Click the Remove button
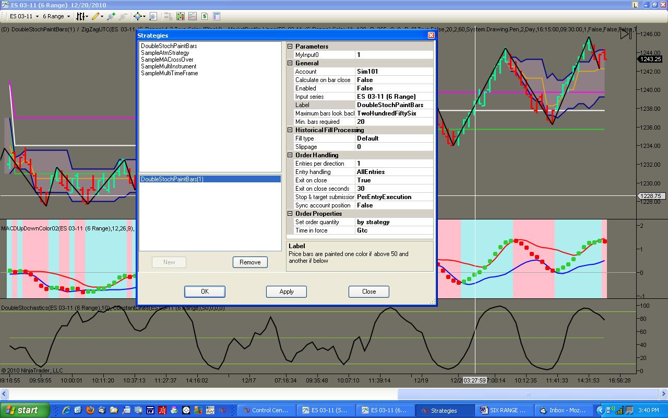Image resolution: width=668 pixels, height=418 pixels. pyautogui.click(x=250, y=262)
